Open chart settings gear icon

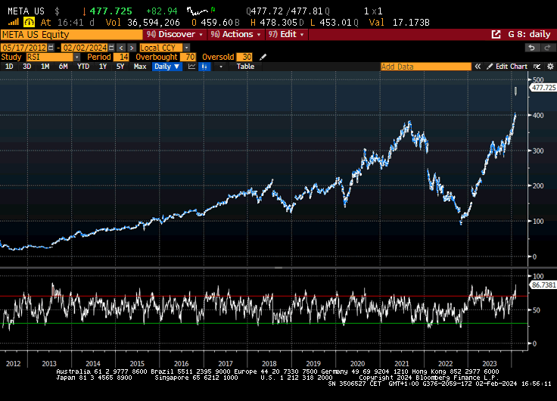[x=550, y=67]
